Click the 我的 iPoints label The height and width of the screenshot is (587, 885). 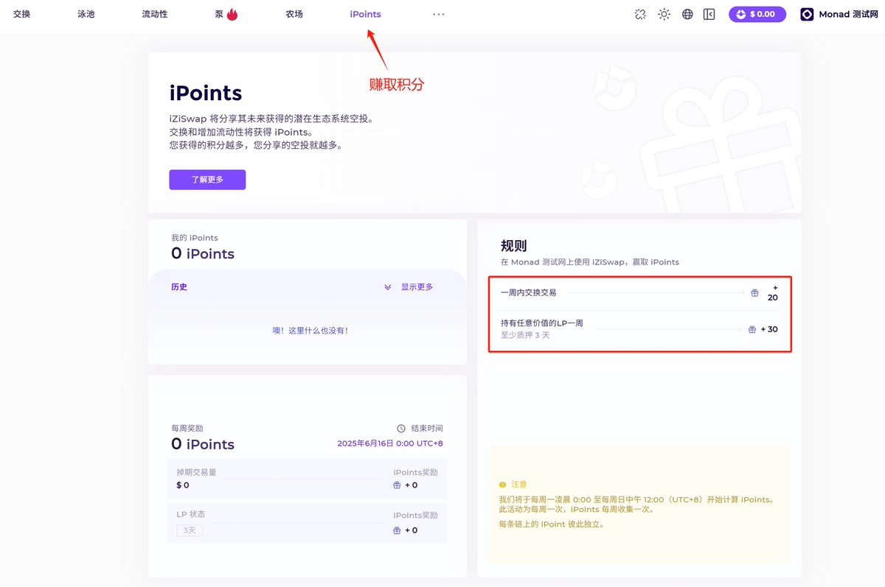coord(195,238)
